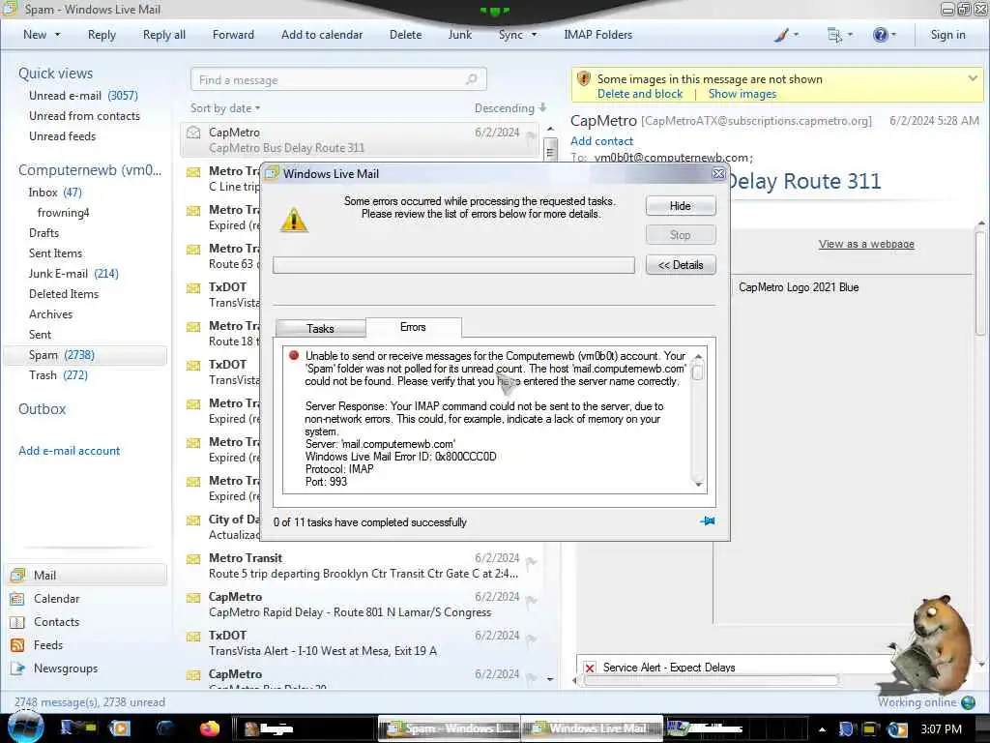Click View as a webpage link
990x743 pixels.
(x=866, y=244)
